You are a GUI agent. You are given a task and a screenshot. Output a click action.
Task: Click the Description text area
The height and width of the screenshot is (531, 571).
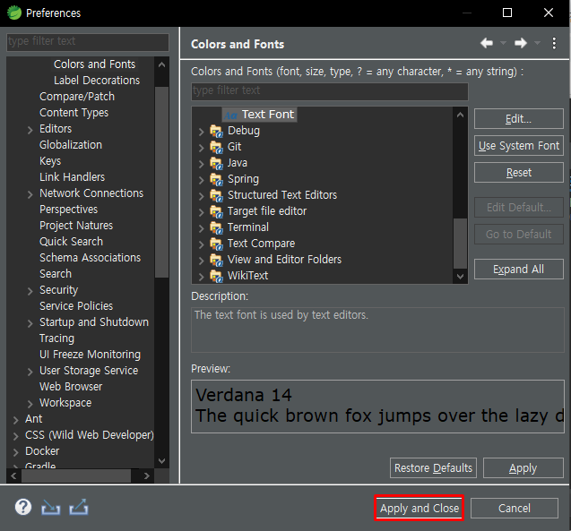pos(377,330)
